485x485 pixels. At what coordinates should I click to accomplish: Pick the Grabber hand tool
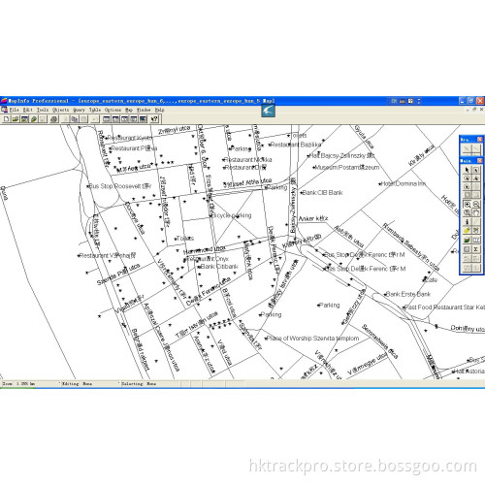point(476,212)
